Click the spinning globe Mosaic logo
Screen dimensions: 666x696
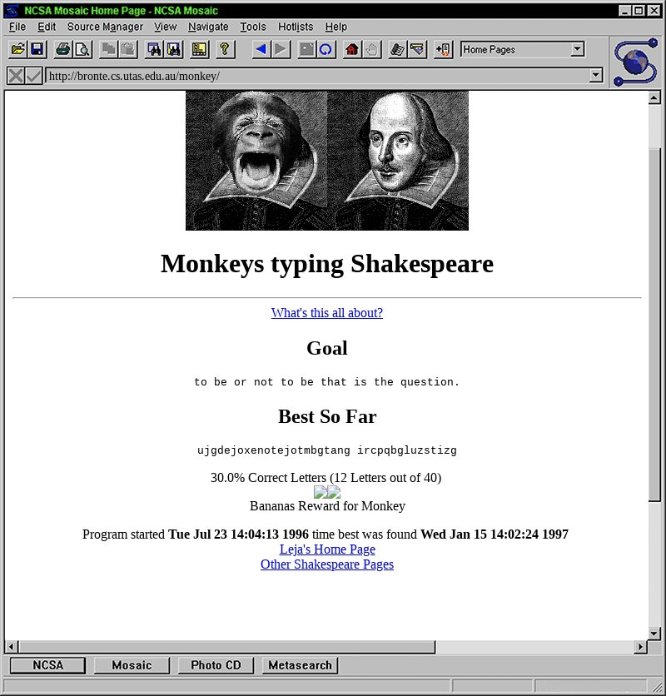[x=635, y=62]
